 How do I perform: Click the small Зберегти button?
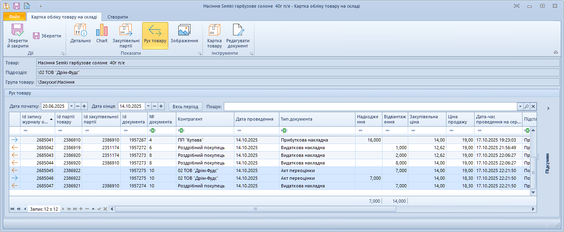47,36
